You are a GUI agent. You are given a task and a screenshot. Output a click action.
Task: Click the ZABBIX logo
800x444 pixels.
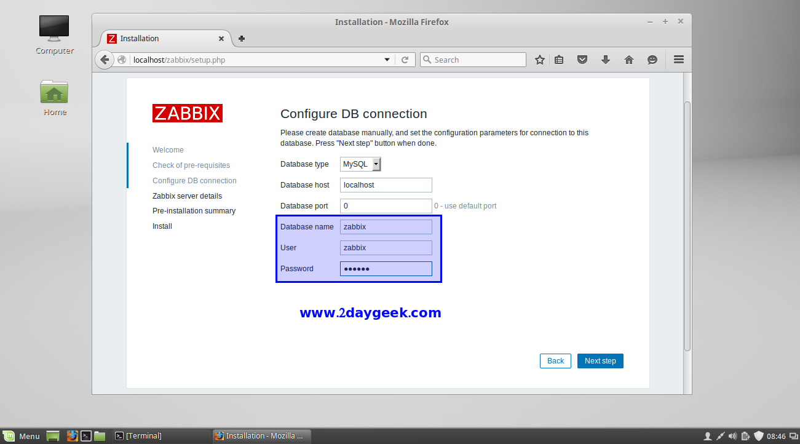(188, 113)
